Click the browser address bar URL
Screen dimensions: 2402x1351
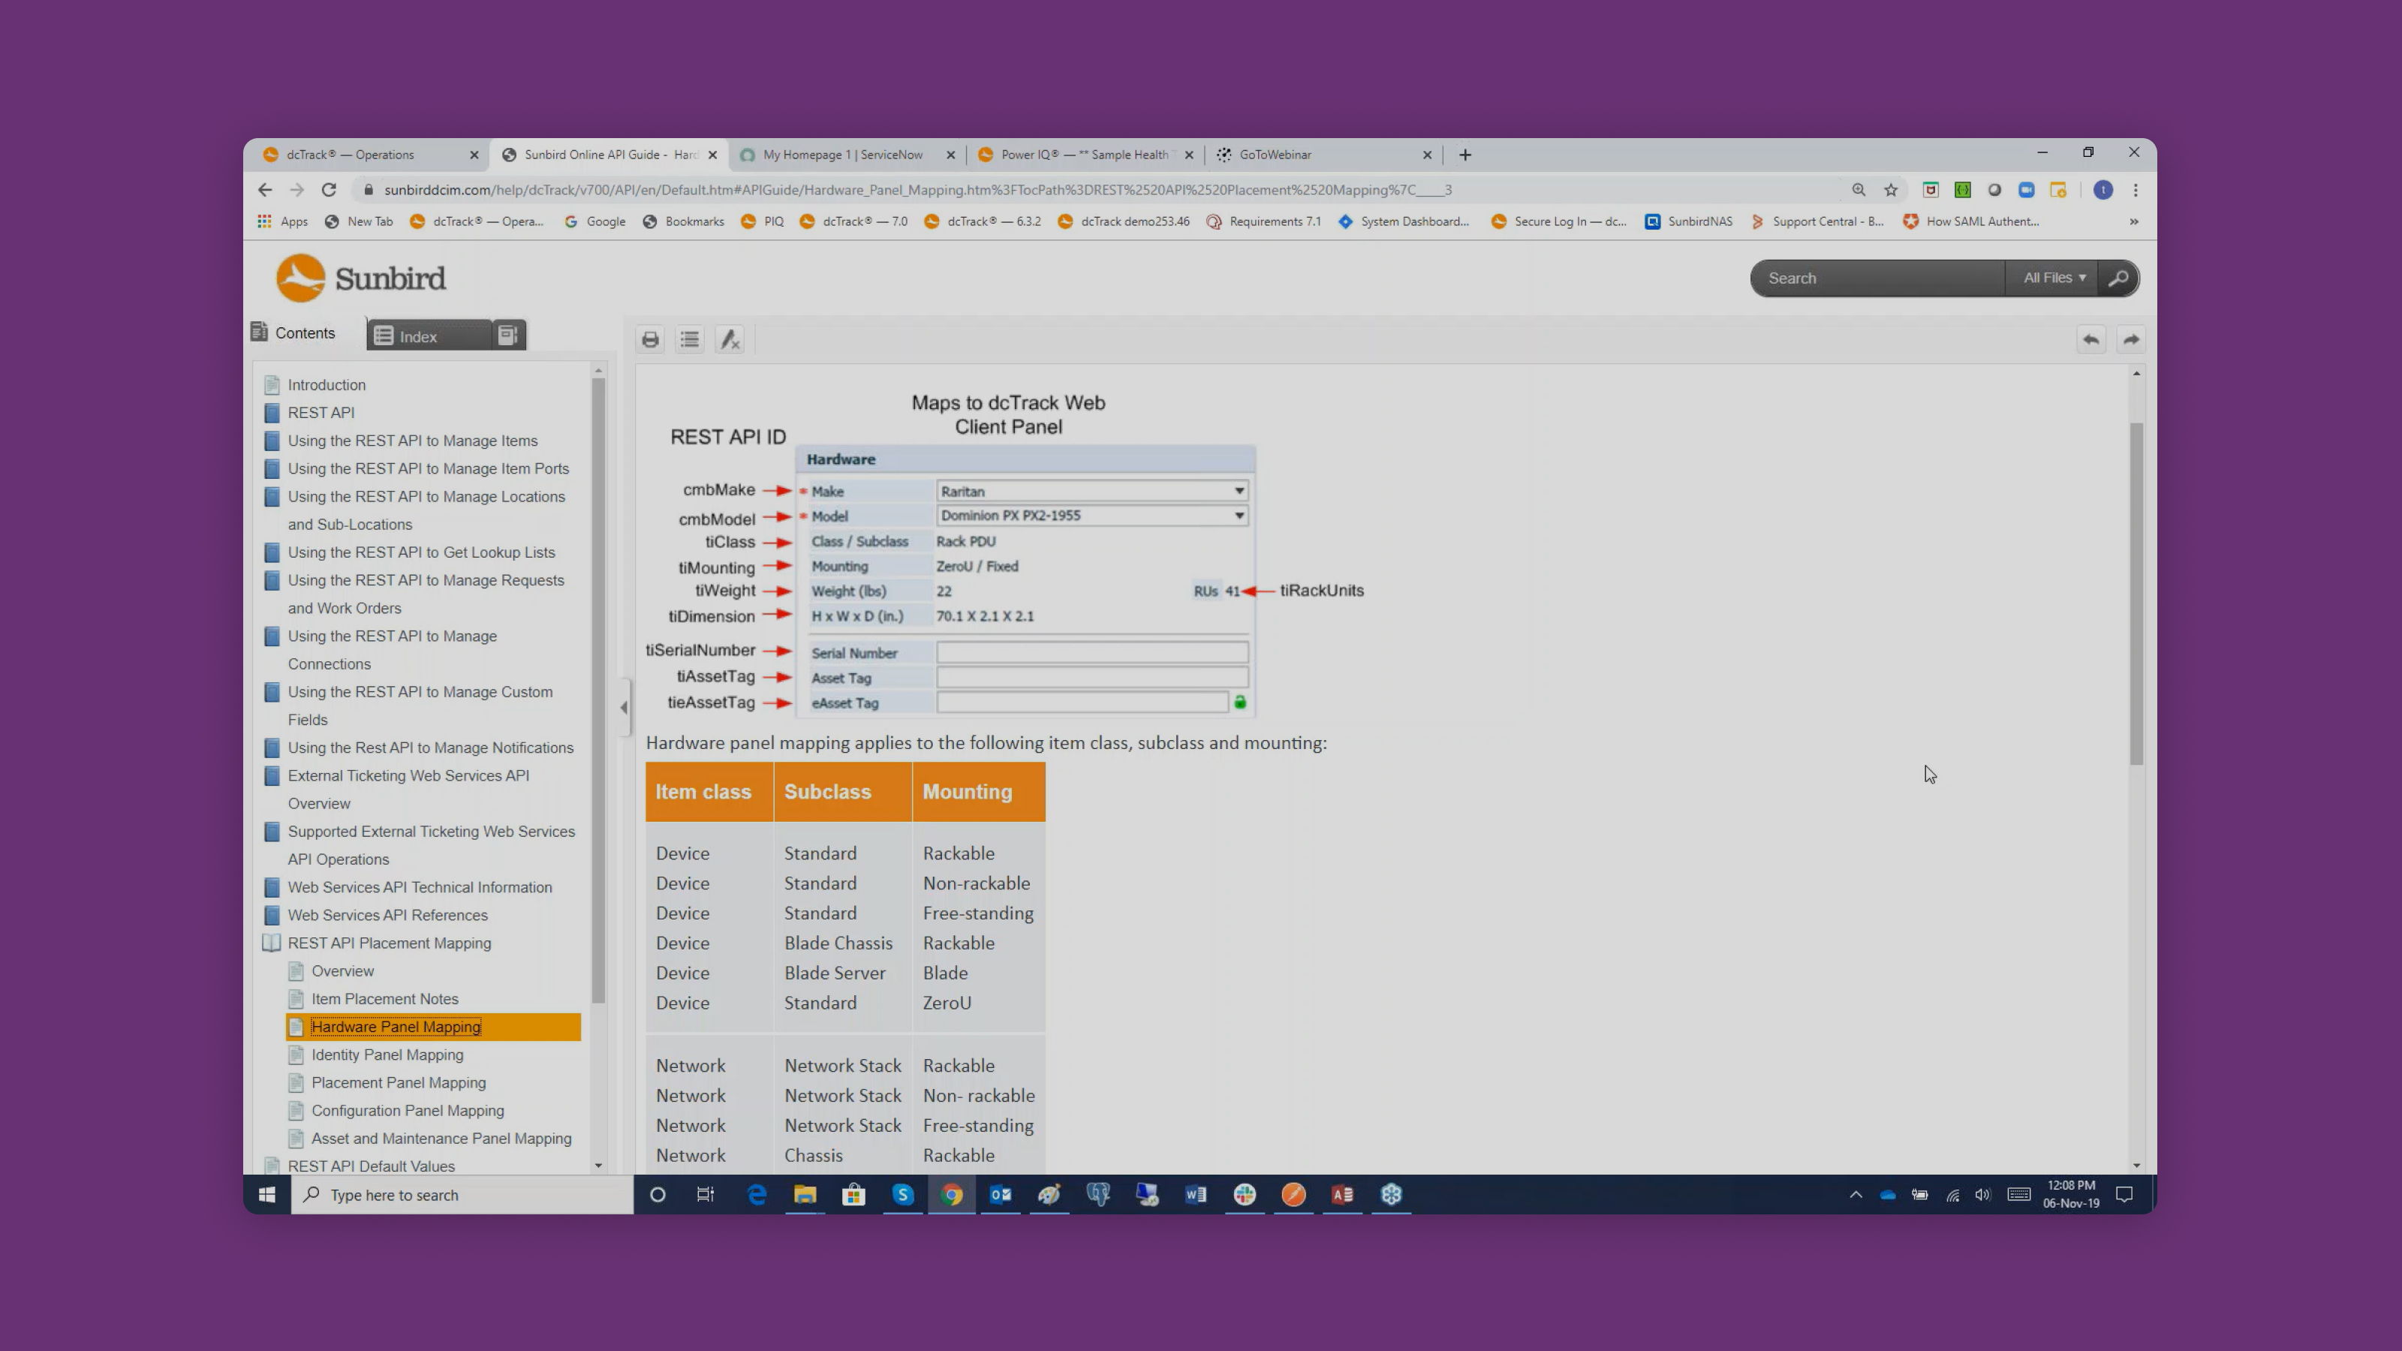(x=917, y=190)
